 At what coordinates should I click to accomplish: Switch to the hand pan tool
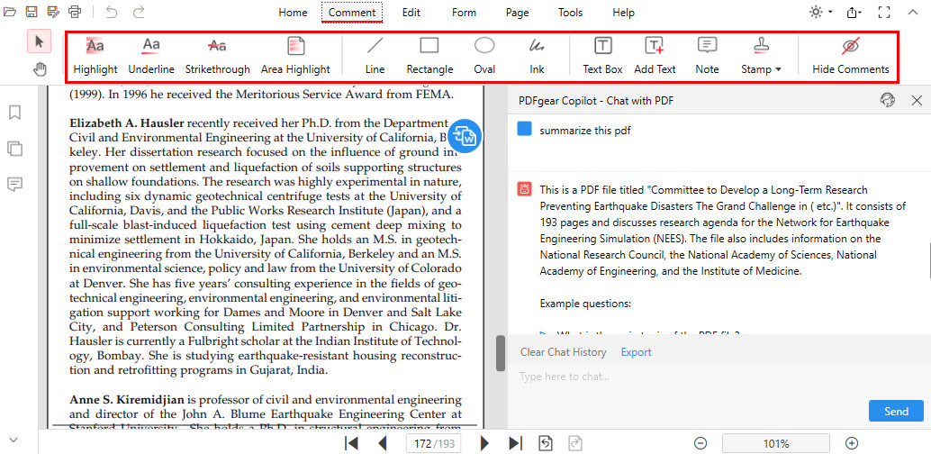41,69
